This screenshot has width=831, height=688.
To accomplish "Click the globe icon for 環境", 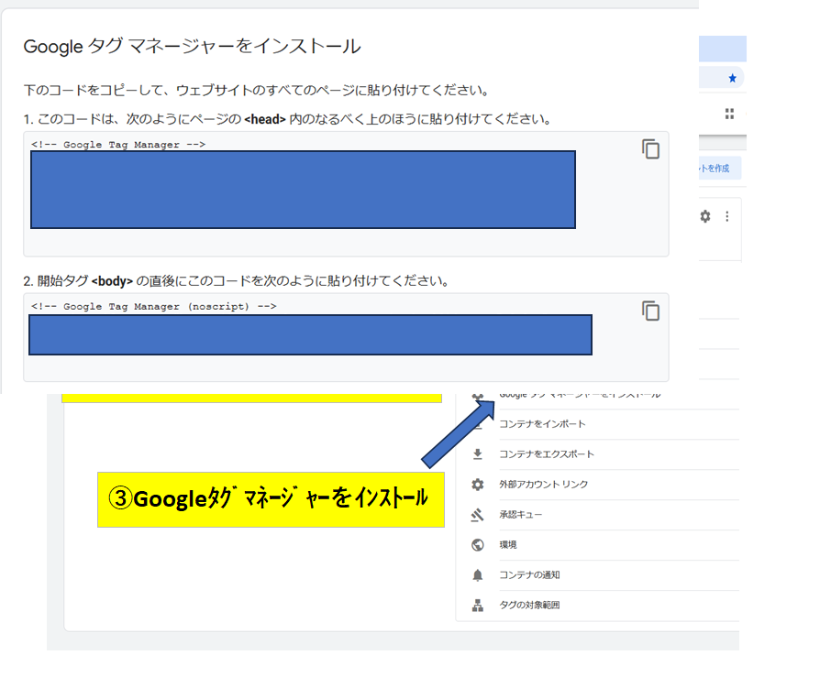I will tap(478, 544).
